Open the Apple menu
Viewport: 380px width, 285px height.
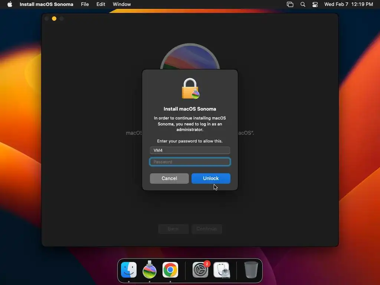(x=10, y=4)
